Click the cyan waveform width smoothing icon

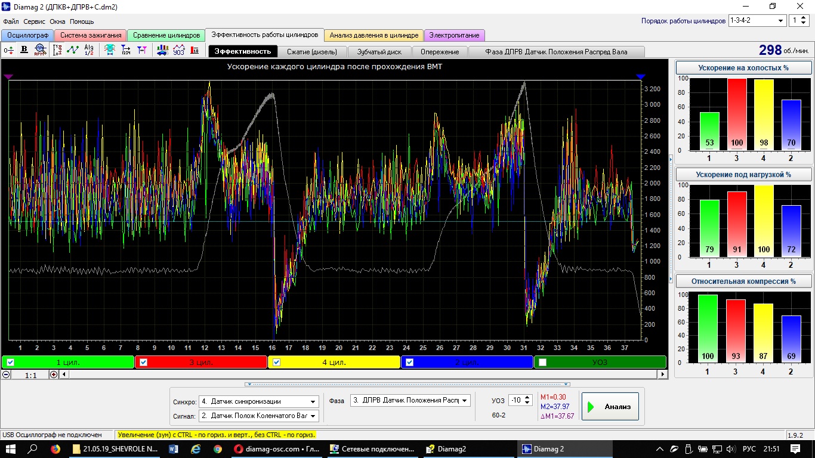click(110, 50)
